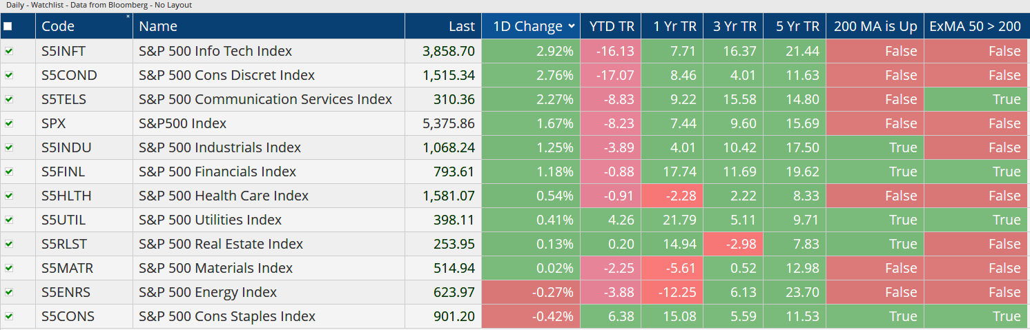The height and width of the screenshot is (330, 1030).
Task: Click the S5ENRS code cell
Action: (x=66, y=292)
